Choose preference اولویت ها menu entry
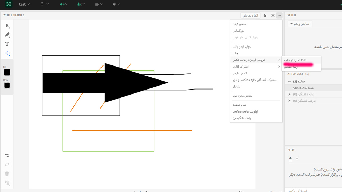Viewport: 342px width, 192px height. tap(256, 111)
